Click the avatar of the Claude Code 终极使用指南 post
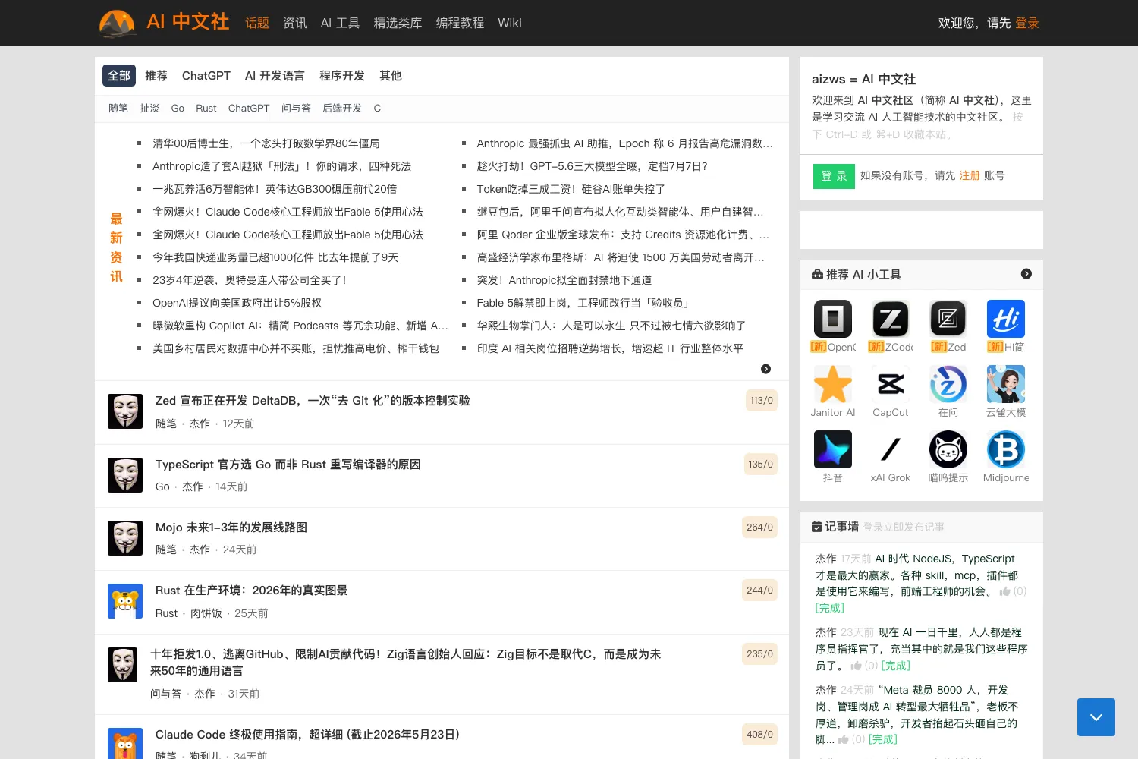The height and width of the screenshot is (759, 1138). 125,745
